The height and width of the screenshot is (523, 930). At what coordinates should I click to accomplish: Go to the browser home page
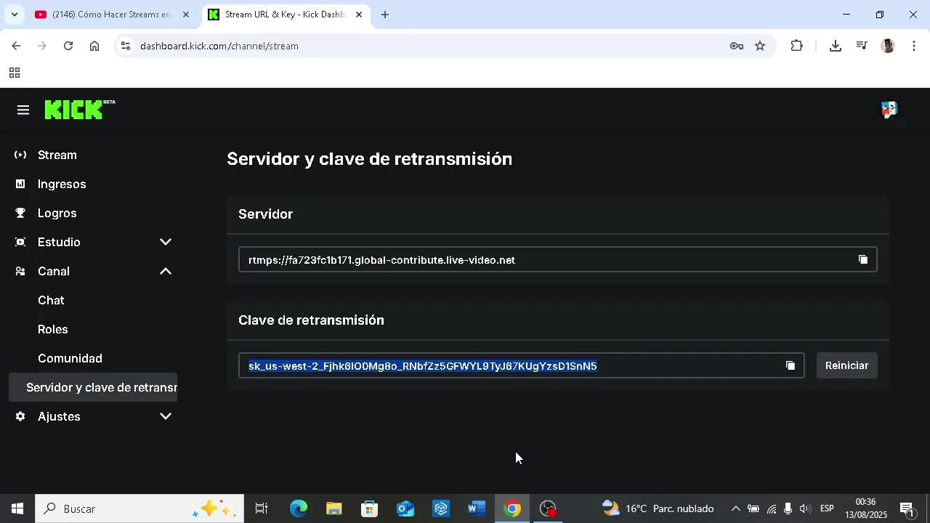94,46
